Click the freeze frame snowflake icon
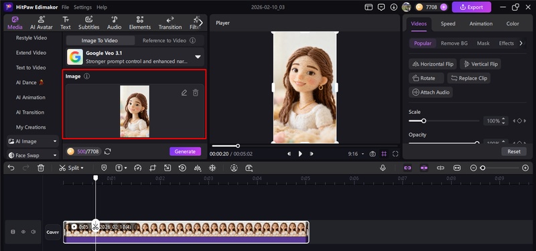The width and height of the screenshot is (536, 251). (212, 168)
